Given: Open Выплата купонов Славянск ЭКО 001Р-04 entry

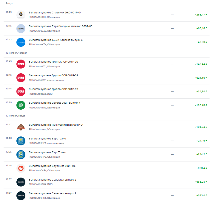Looking at the screenshot, I should 55,13.
